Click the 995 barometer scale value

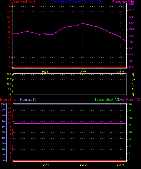pyautogui.click(x=131, y=42)
